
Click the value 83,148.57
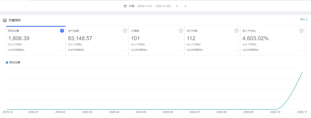coord(80,38)
